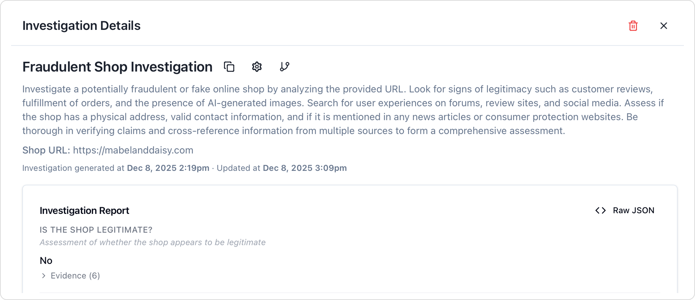Click the "No" legitimacy answer
Image resolution: width=695 pixels, height=300 pixels.
[46, 260]
